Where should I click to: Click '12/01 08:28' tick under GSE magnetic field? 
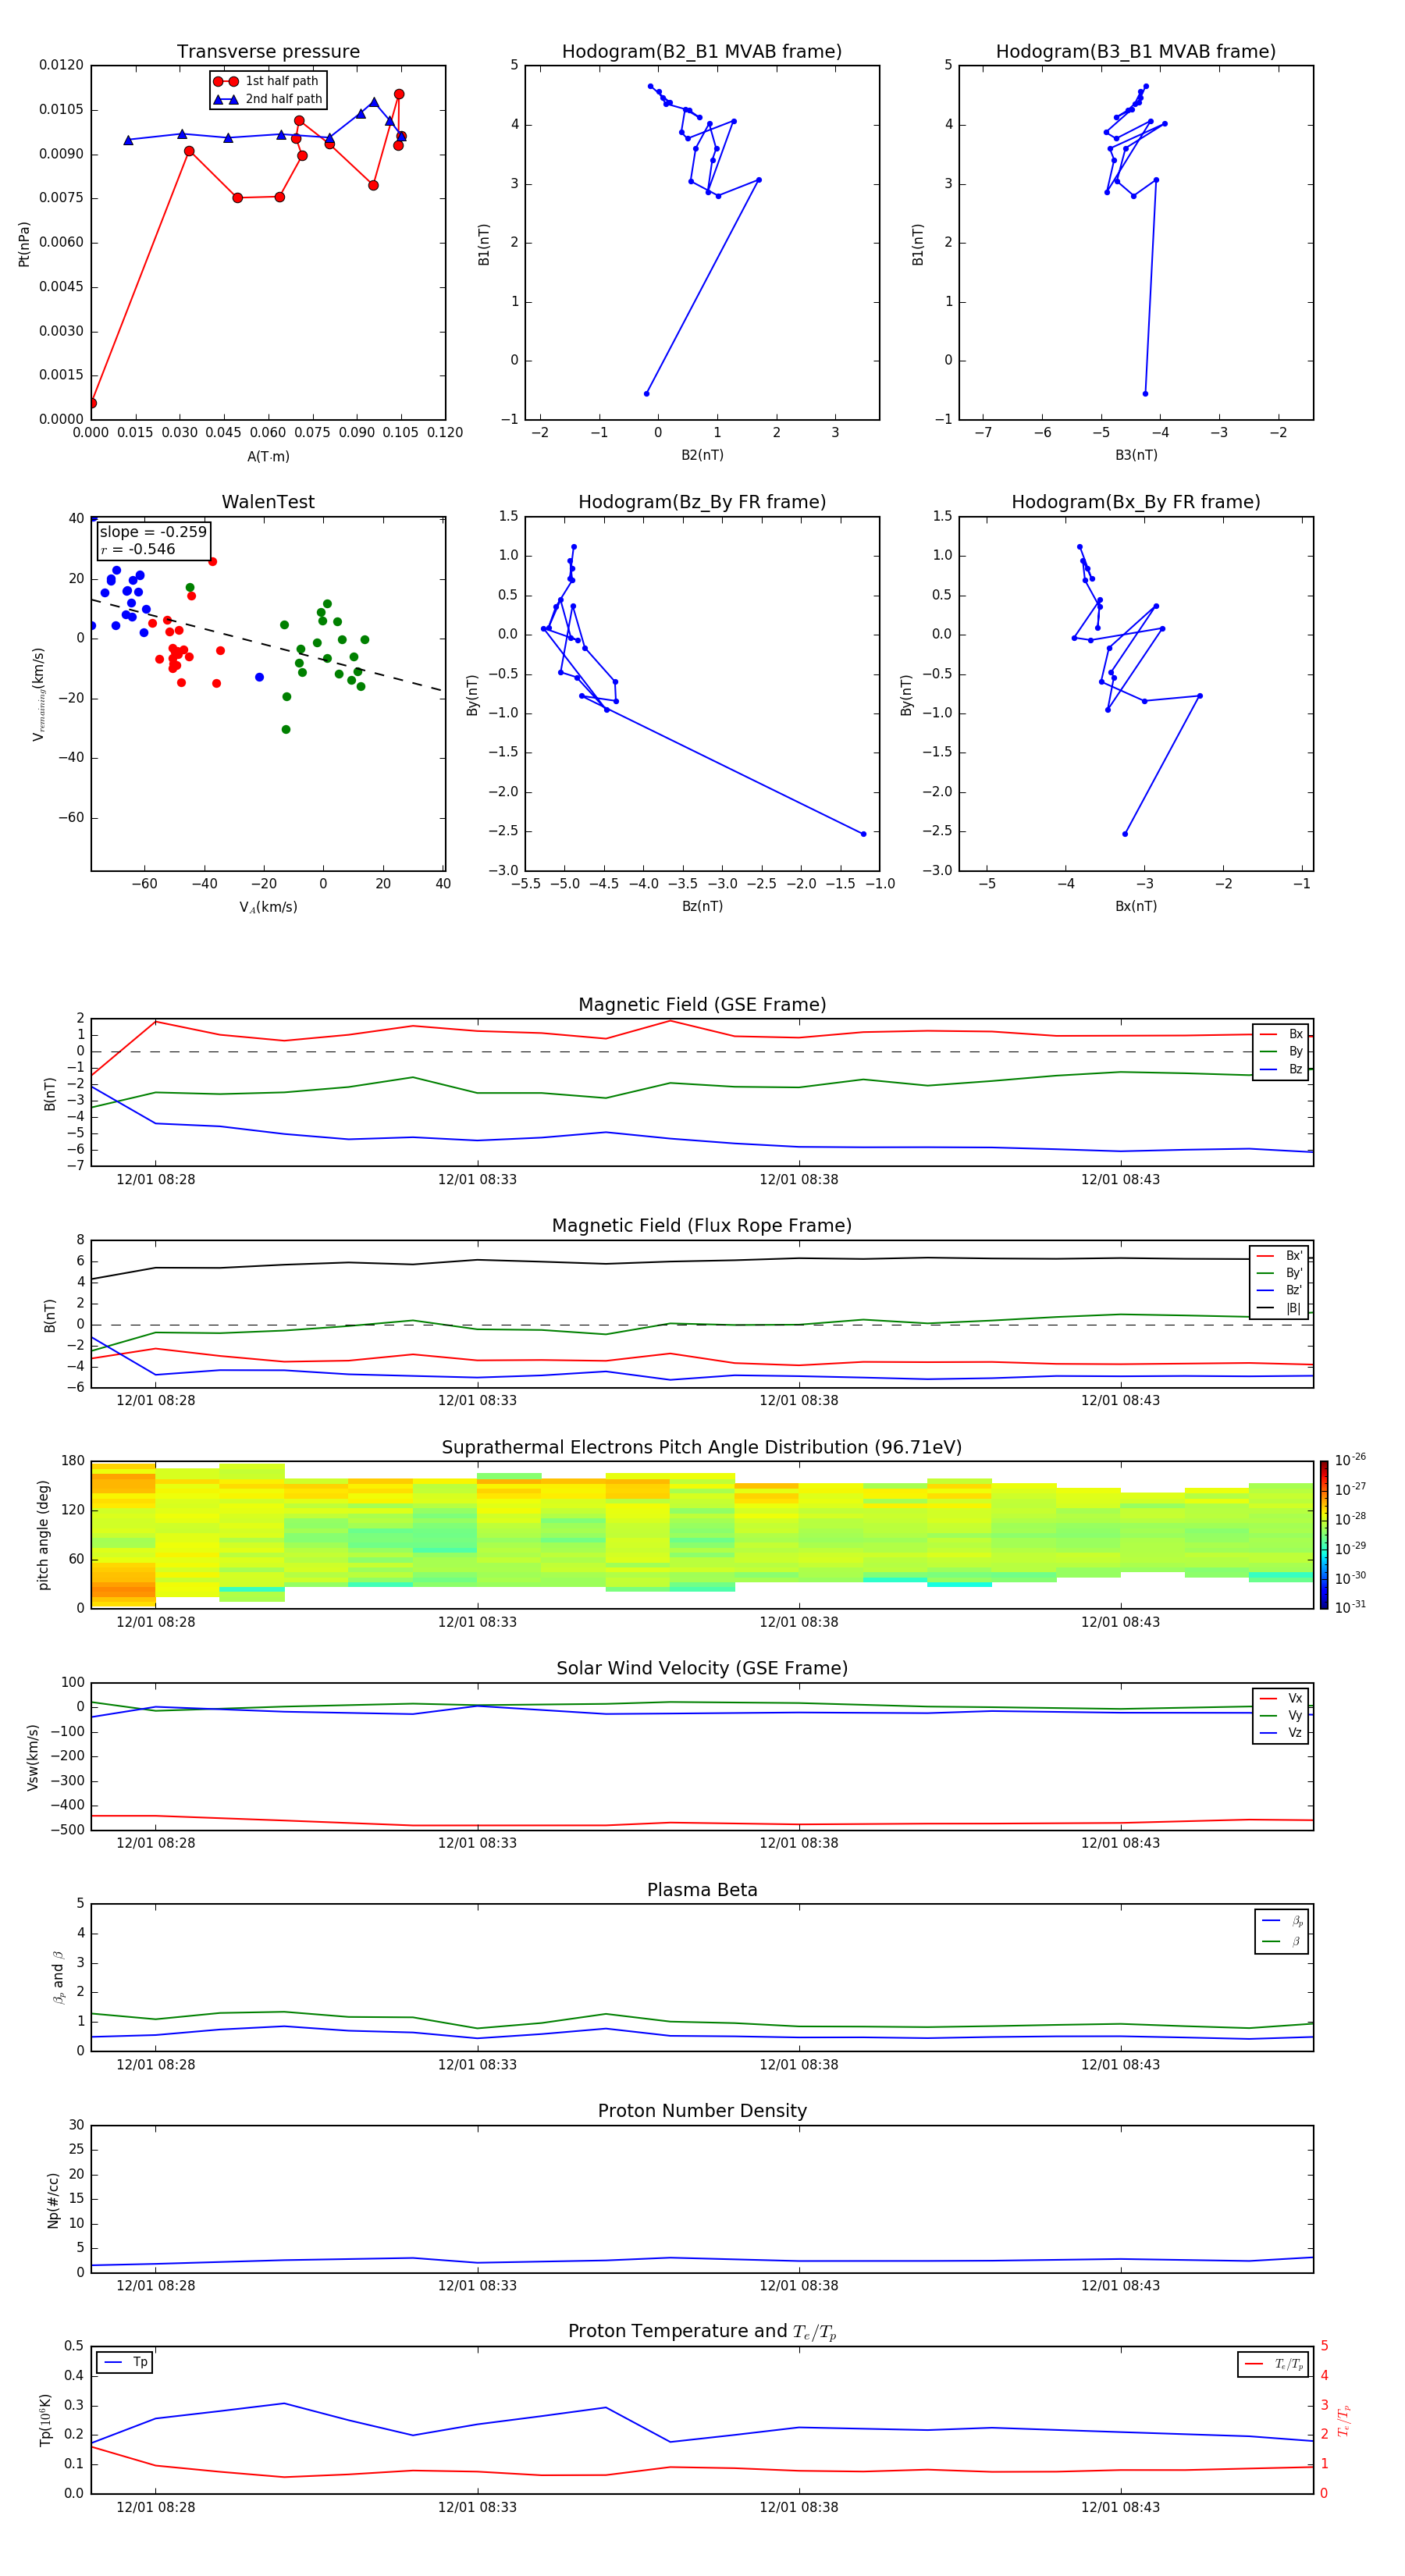[x=156, y=1180]
